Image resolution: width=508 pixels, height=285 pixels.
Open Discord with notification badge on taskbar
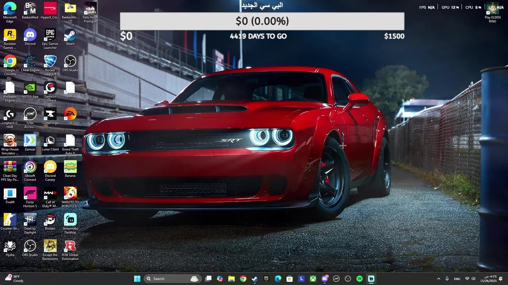(x=325, y=279)
